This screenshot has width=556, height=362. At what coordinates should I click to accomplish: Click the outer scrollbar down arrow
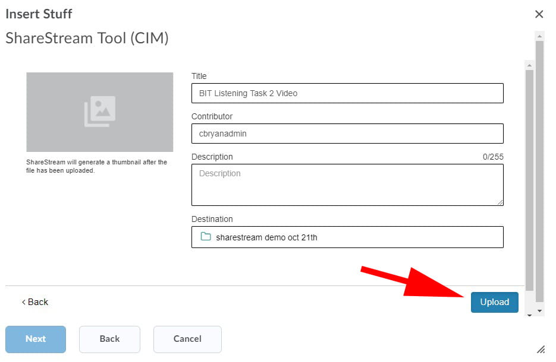pyautogui.click(x=540, y=311)
